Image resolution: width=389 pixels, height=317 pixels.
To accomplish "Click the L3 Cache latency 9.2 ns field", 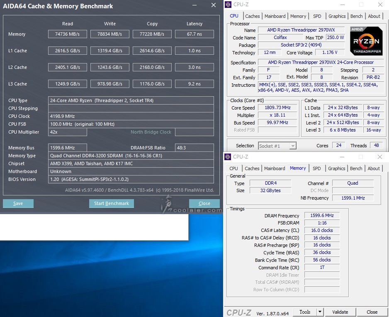I will pyautogui.click(x=194, y=84).
